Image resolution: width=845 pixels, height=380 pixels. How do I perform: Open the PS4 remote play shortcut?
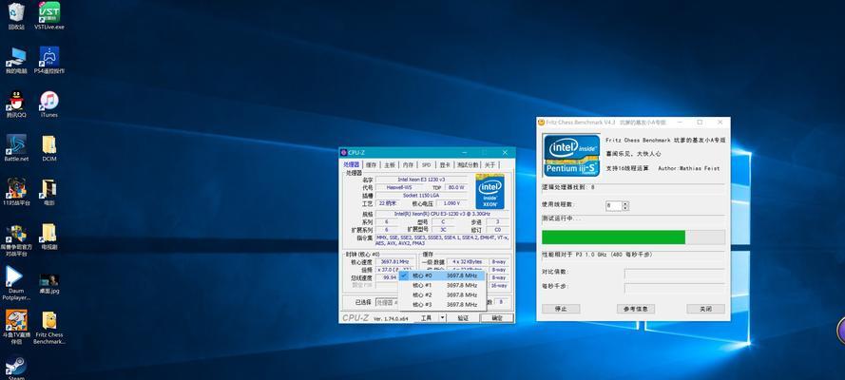49,60
